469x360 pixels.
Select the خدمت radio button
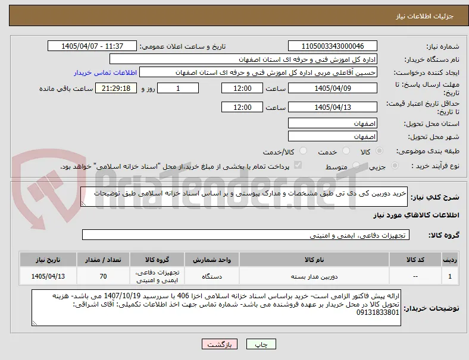coord(346,151)
